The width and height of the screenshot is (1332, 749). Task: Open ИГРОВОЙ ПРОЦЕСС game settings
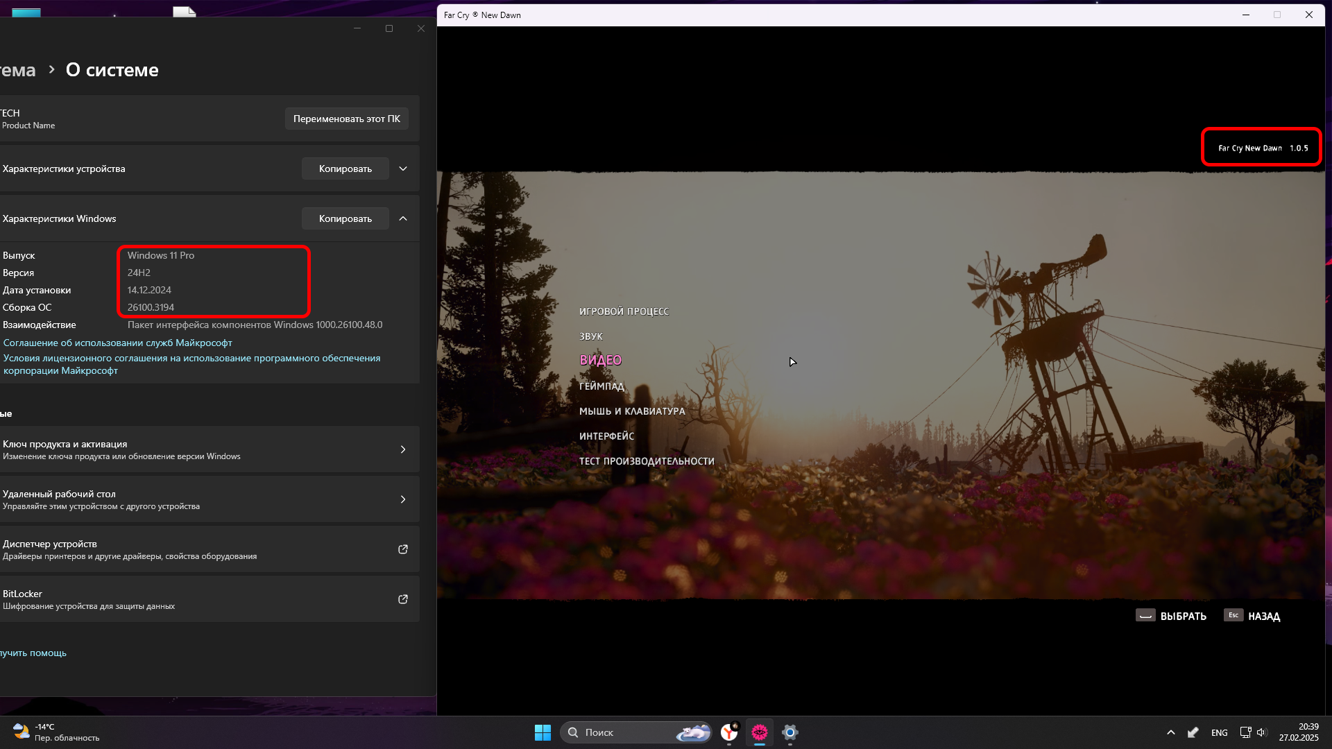(624, 311)
